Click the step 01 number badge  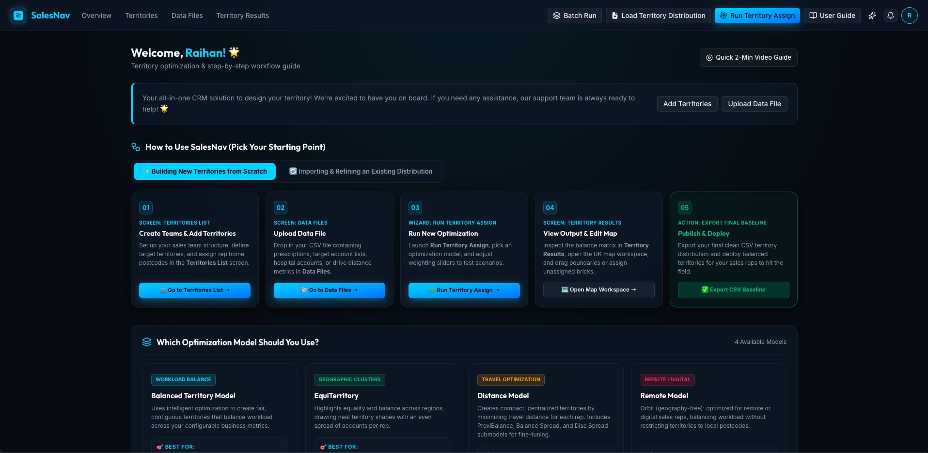tap(146, 208)
